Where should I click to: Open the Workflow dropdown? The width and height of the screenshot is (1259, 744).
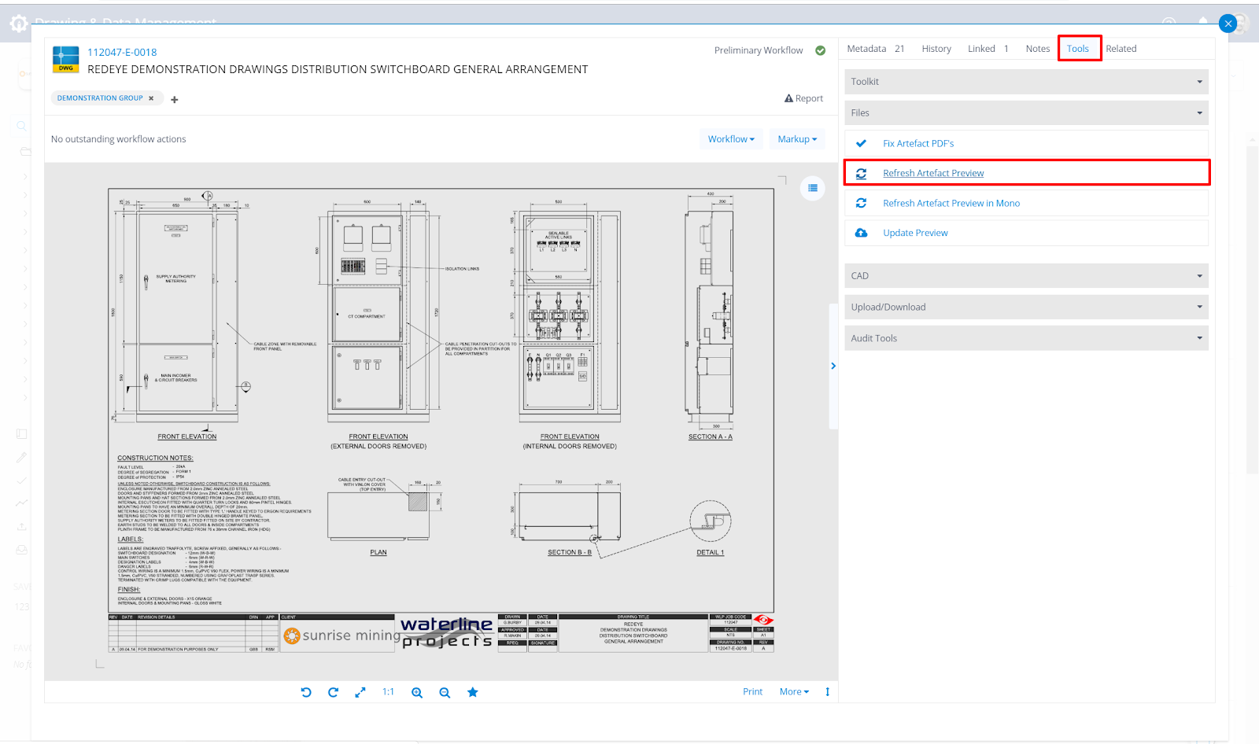point(731,139)
